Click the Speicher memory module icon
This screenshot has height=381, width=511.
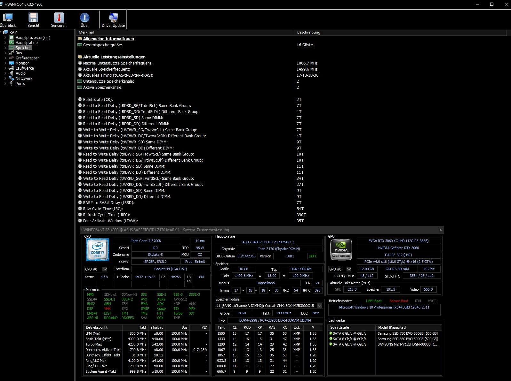click(x=12, y=48)
